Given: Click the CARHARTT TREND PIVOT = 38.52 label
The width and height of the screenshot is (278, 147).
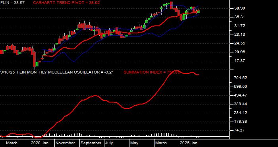Looking at the screenshot, I should tap(66, 3).
